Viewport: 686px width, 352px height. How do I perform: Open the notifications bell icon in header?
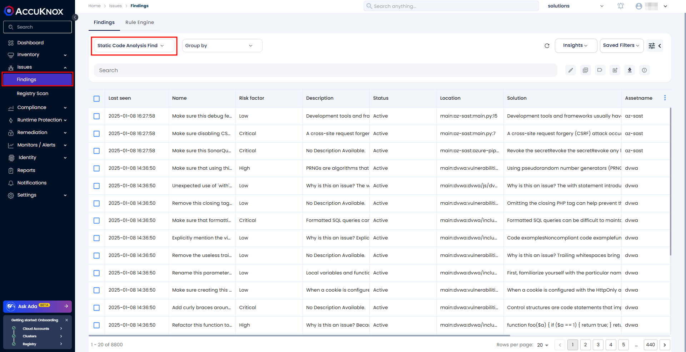click(x=621, y=6)
